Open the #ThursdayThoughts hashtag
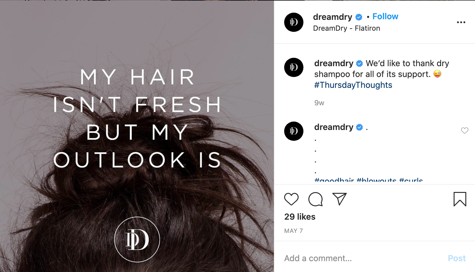Viewport: 475px width, 272px height. (x=353, y=85)
